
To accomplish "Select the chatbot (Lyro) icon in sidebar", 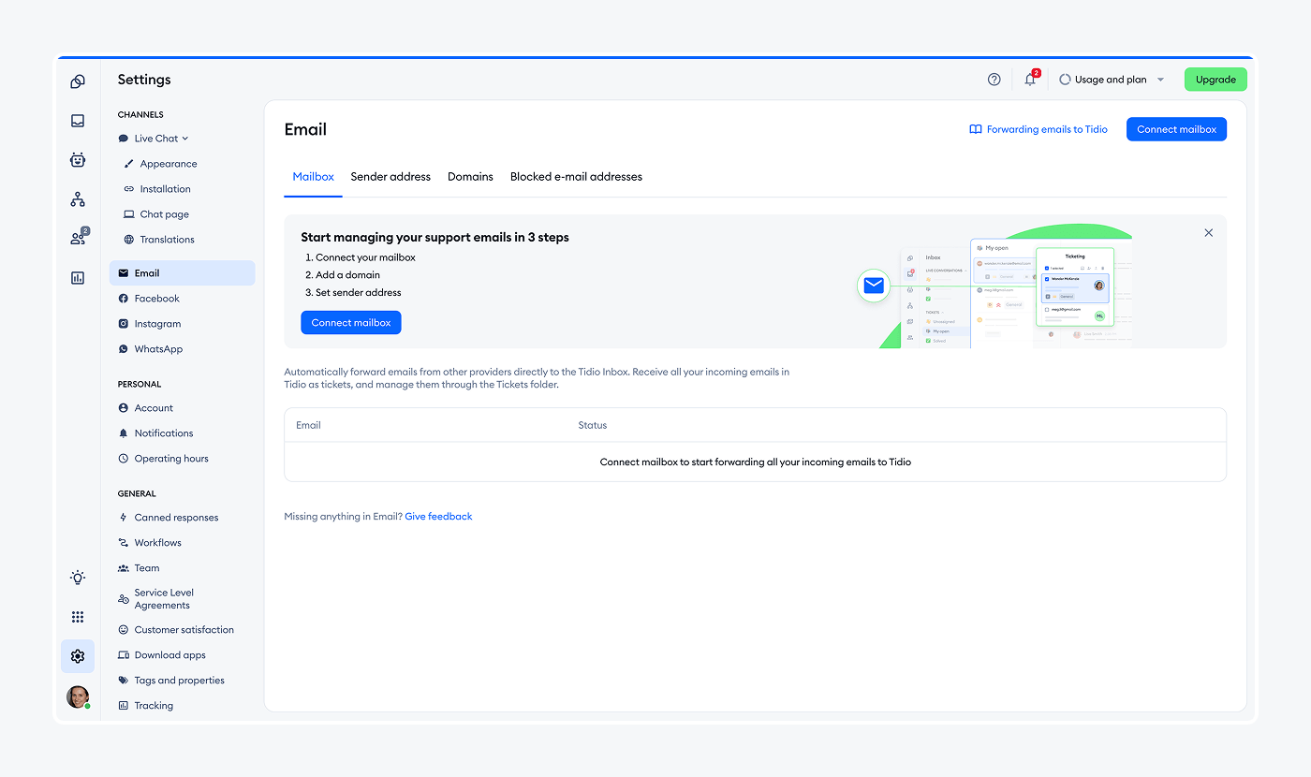I will click(78, 159).
